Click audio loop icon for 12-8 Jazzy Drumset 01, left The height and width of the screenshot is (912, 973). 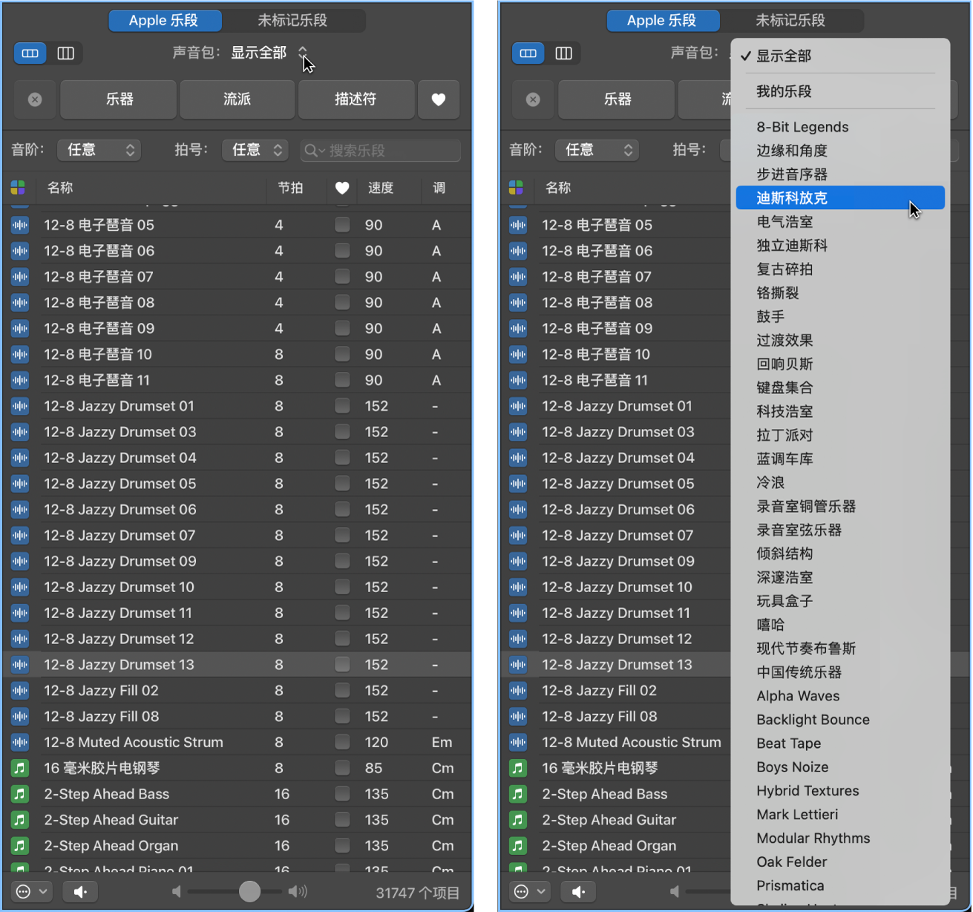point(20,406)
